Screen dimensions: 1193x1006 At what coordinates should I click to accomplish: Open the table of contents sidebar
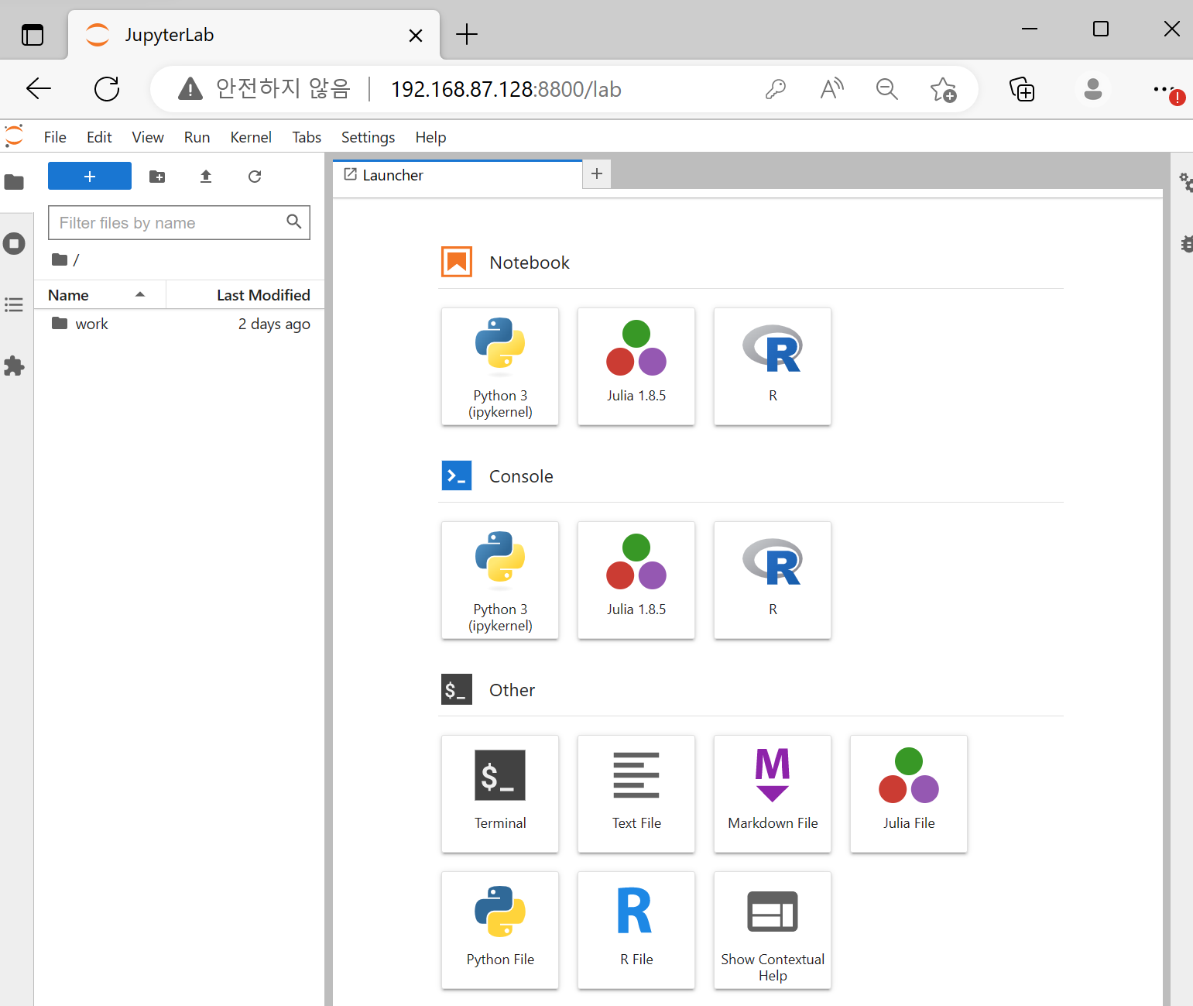(15, 304)
